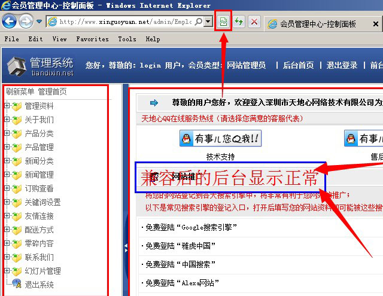Viewport: 383px width, 296px height.
Task: Click the 有事您Q我 QQ button above 技术支持
Action: (x=220, y=139)
